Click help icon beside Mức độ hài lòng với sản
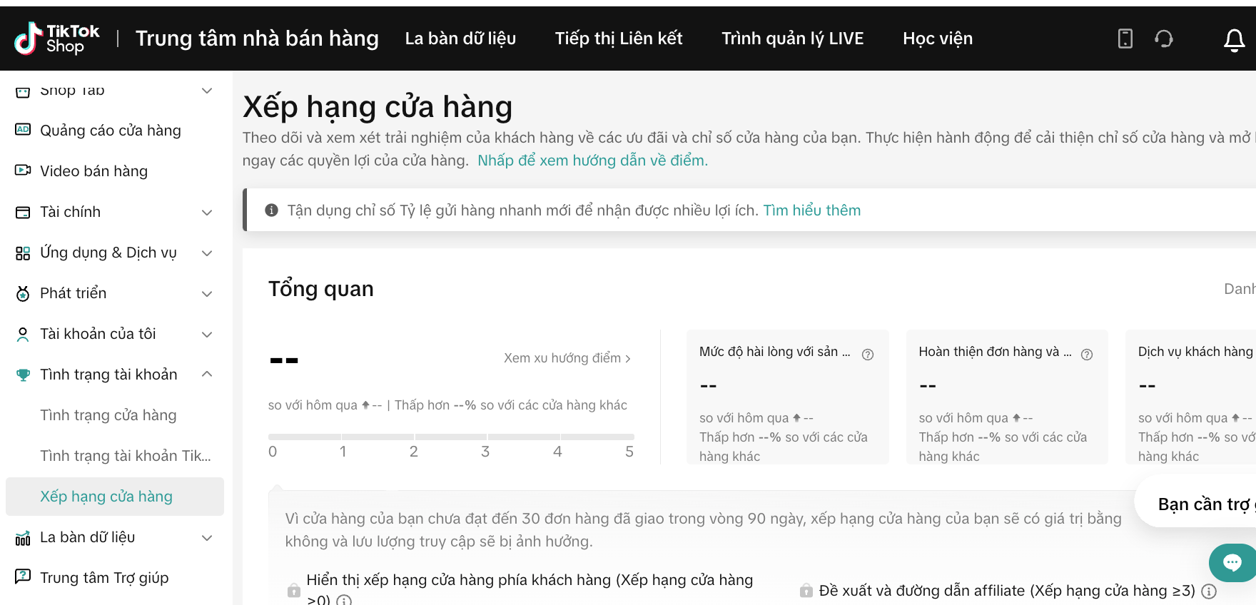The width and height of the screenshot is (1256, 605). pyautogui.click(x=868, y=355)
